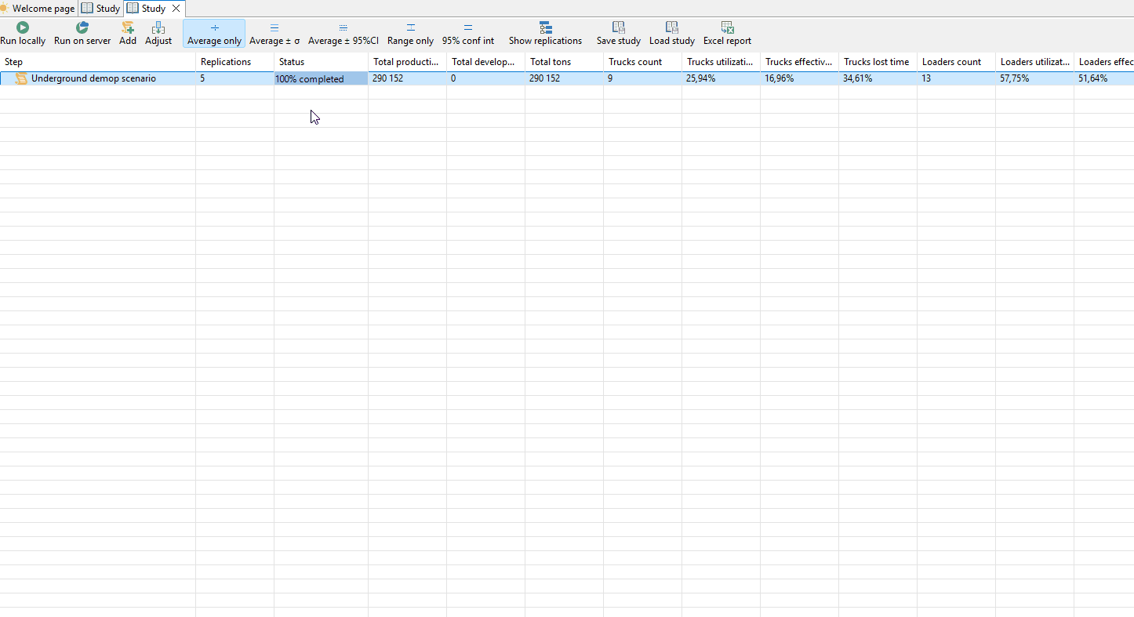Click loaders effectiveness value 51,64%

[1093, 78]
